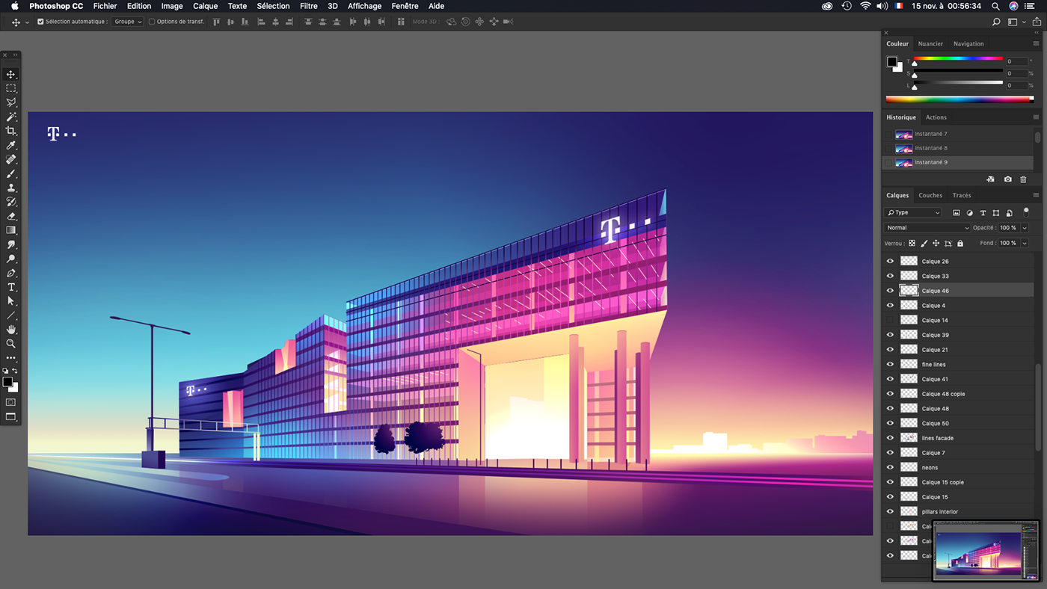Viewport: 1047px width, 589px height.
Task: Open the layer filter Type dropdown
Action: pos(913,213)
